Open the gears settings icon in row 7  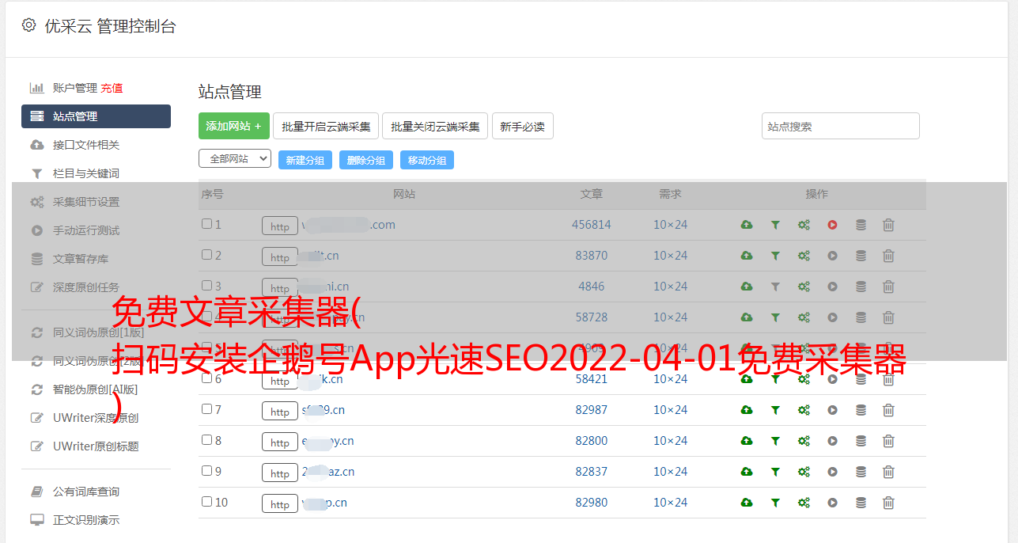coord(804,410)
